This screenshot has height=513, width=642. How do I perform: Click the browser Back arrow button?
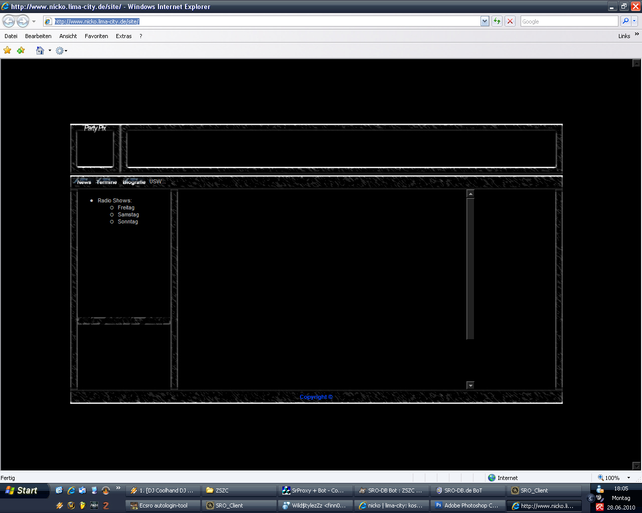tap(9, 21)
